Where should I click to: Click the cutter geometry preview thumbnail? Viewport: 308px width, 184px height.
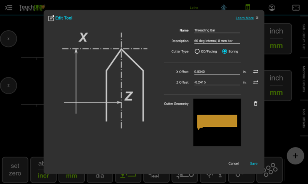pyautogui.click(x=217, y=122)
